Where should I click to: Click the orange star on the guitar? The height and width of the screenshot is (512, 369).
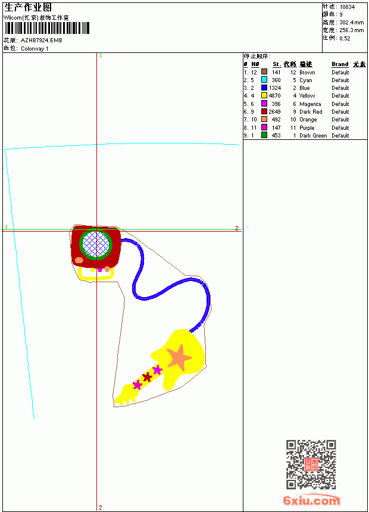click(179, 358)
